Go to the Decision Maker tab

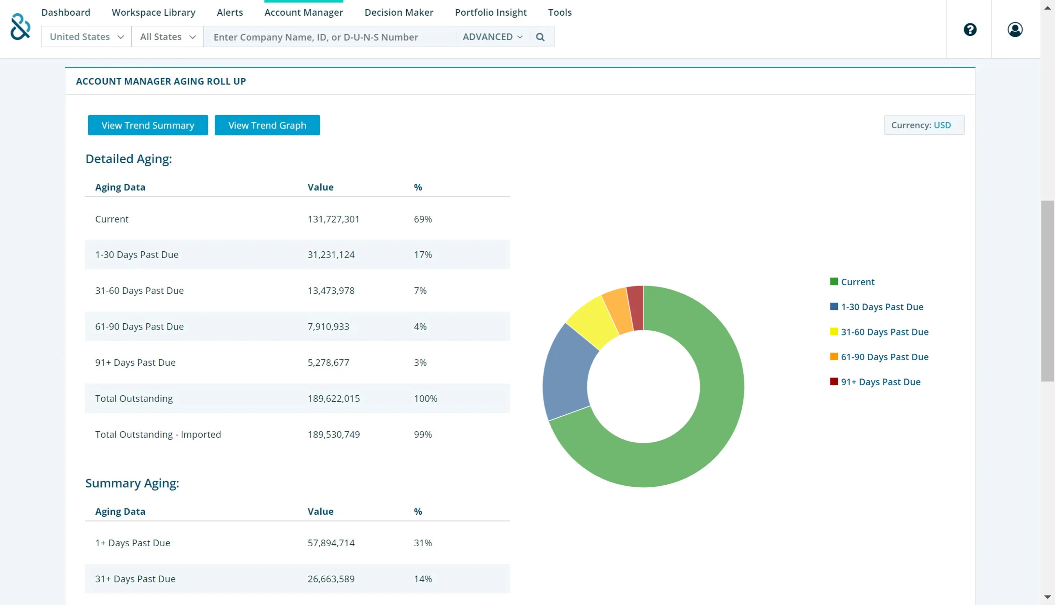coord(398,12)
